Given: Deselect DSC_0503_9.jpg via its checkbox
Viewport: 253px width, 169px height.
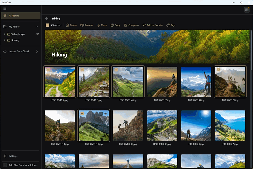Looking at the screenshot, I should [218, 70].
